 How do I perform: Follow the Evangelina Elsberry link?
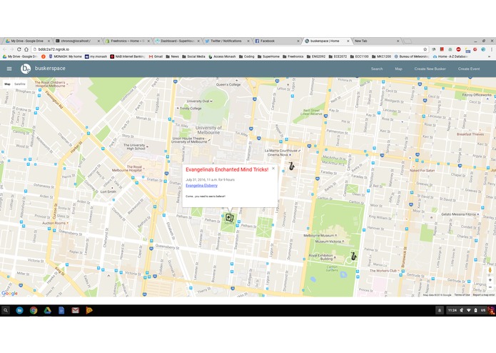(x=201, y=186)
